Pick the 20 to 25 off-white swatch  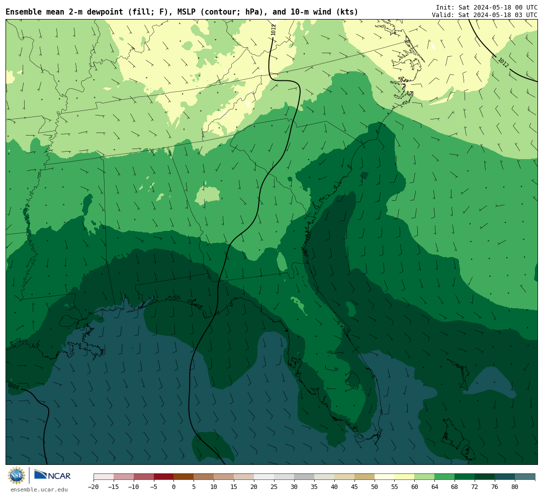(x=264, y=477)
